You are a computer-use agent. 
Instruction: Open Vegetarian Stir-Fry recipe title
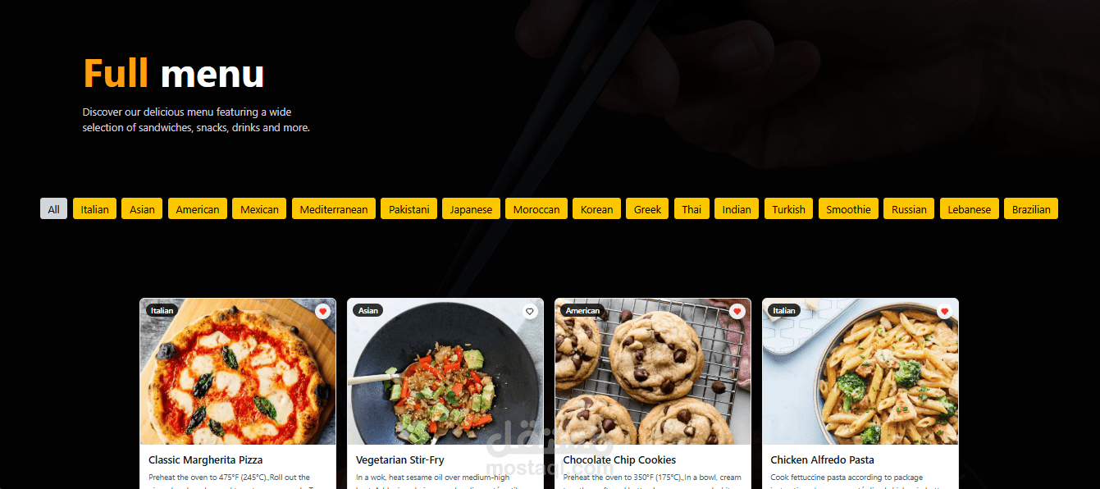point(400,460)
